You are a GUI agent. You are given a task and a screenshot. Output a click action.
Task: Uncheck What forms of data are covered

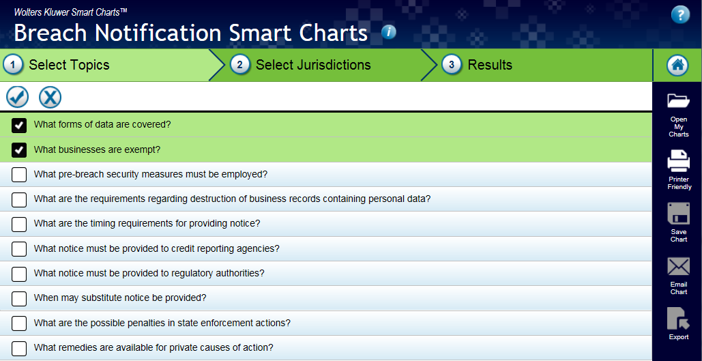coord(19,125)
